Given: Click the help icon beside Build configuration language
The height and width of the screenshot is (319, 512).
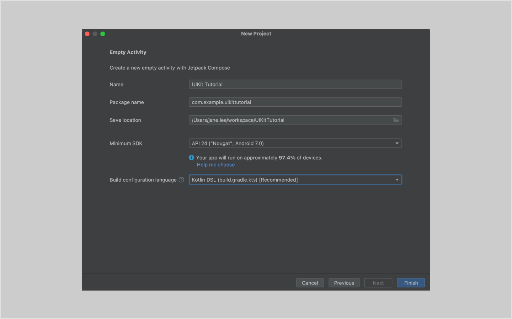Looking at the screenshot, I should (x=181, y=180).
